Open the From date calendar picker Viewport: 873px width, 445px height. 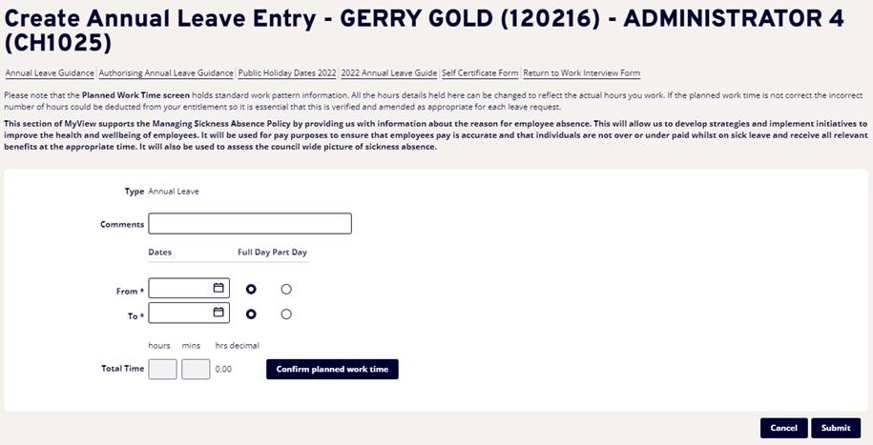point(218,288)
